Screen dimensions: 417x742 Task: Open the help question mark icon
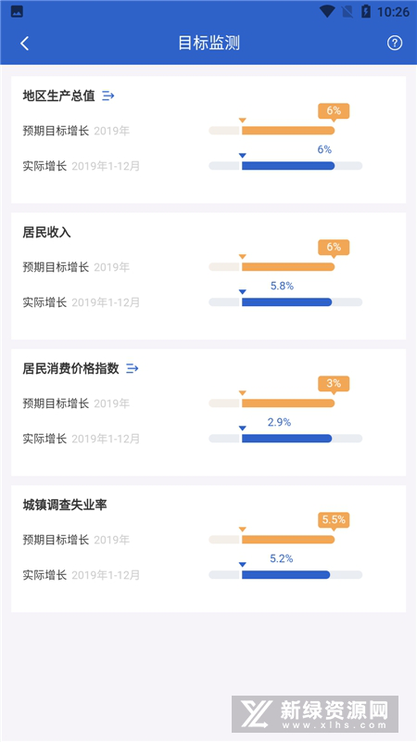click(x=395, y=43)
